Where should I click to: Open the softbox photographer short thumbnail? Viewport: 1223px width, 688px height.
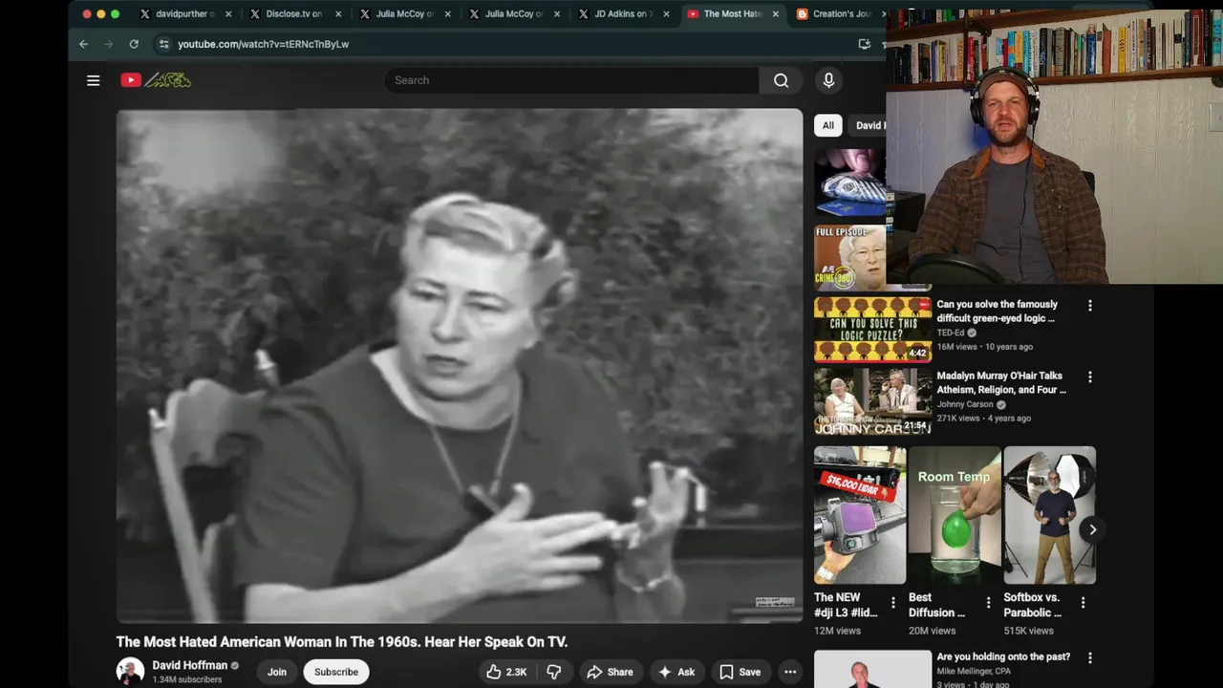[1049, 515]
